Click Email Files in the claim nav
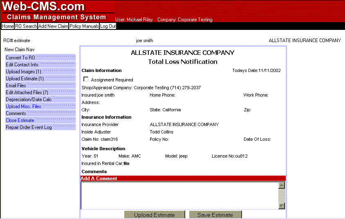Screen dimensions: 345x219 pos(16,86)
